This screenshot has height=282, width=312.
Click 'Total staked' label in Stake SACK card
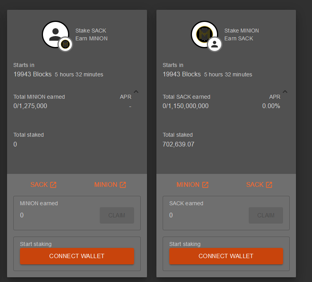pos(29,135)
